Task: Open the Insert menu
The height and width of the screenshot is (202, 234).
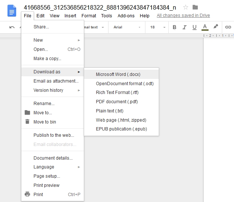Action: pos(70,16)
